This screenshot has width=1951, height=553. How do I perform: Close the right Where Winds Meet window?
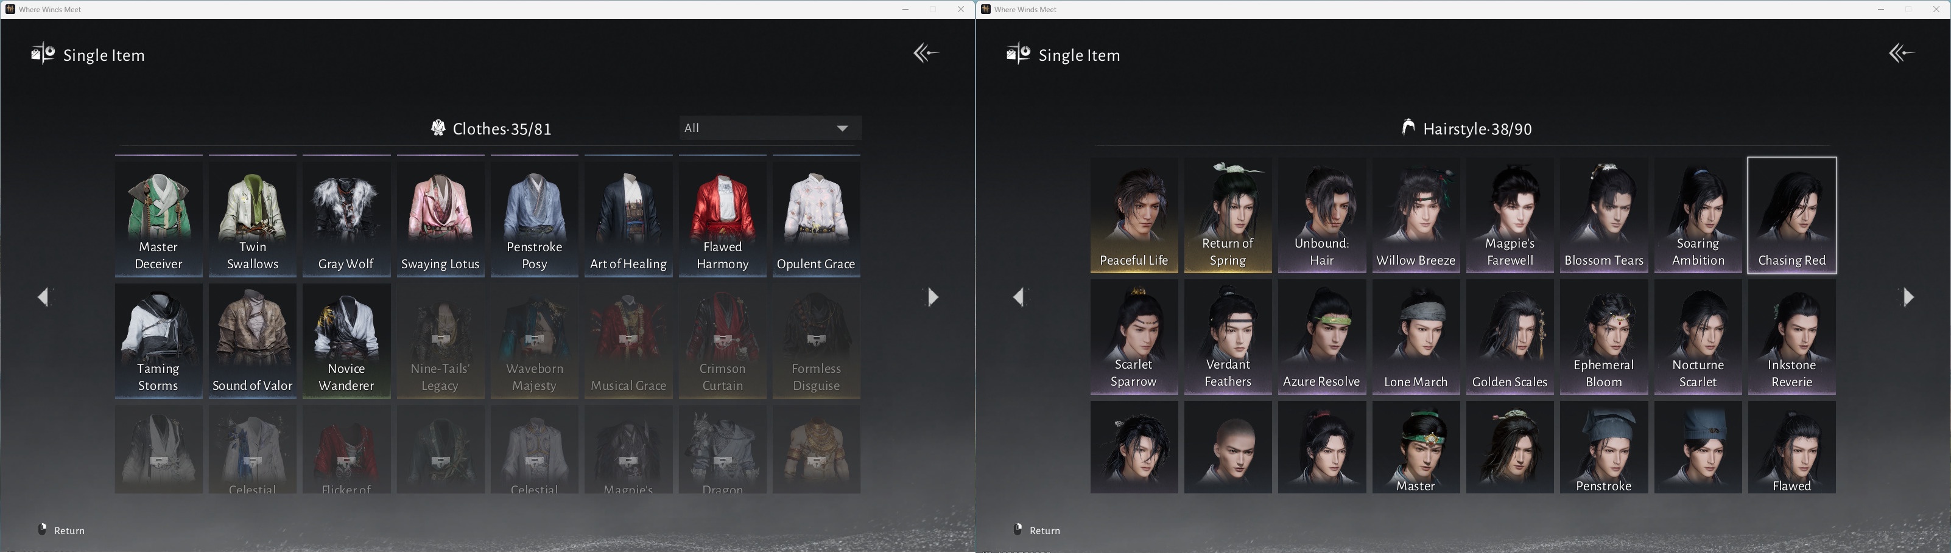pyautogui.click(x=1936, y=9)
